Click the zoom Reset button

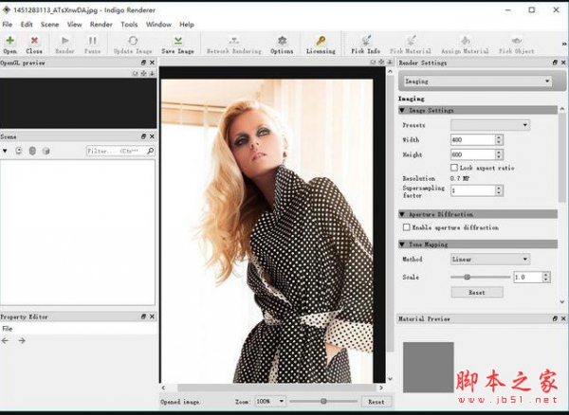[x=376, y=402]
